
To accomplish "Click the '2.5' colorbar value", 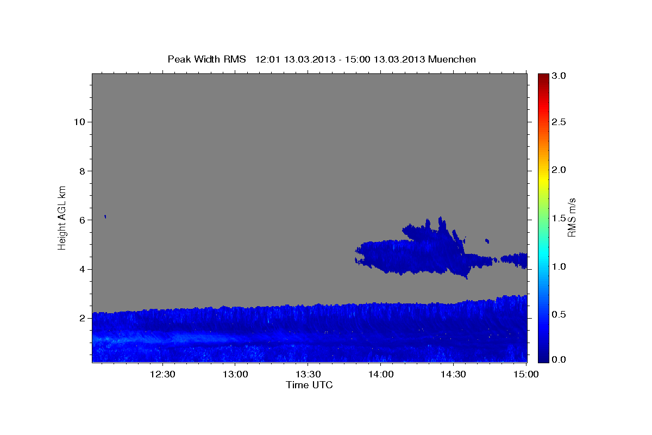I will [x=559, y=122].
